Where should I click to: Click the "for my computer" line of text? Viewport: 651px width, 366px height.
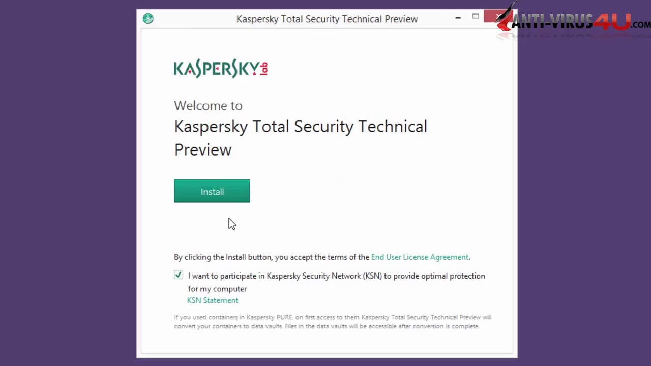click(217, 289)
